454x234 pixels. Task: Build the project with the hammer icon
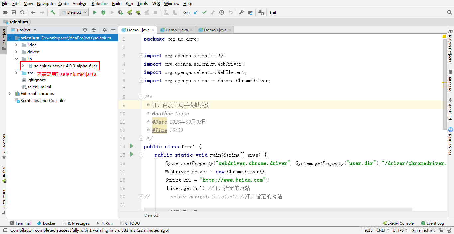point(53,12)
